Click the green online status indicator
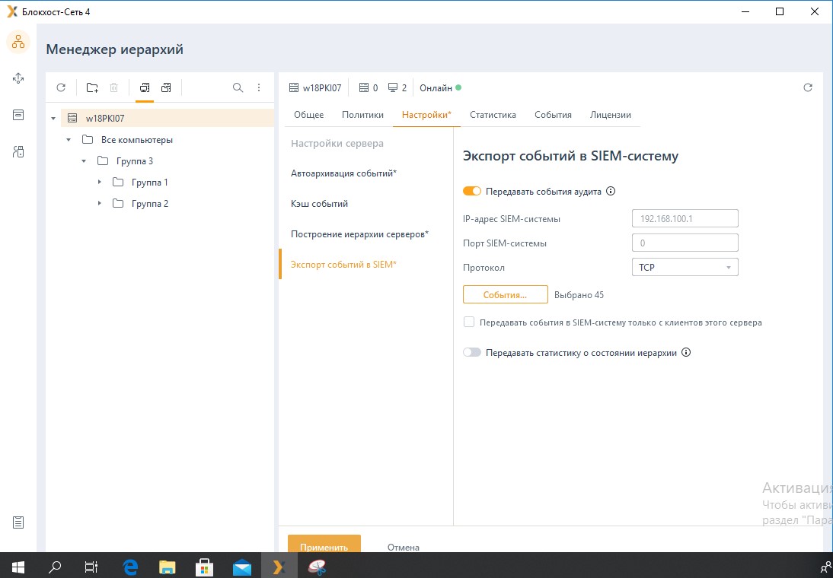The image size is (833, 578). pyautogui.click(x=458, y=87)
